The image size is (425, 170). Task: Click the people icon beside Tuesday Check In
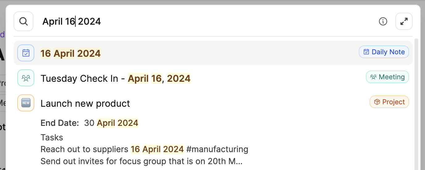coord(26,78)
